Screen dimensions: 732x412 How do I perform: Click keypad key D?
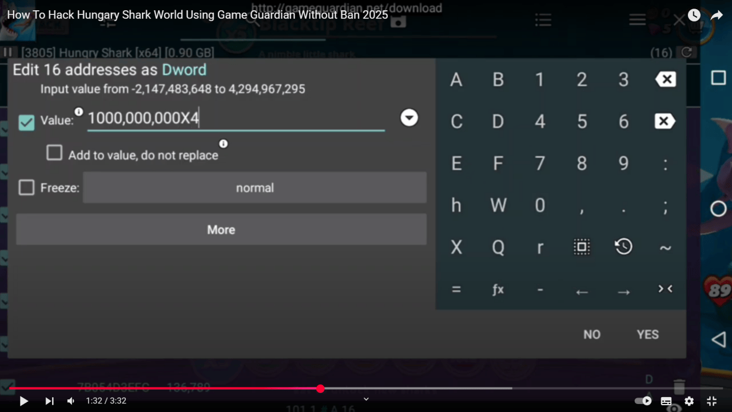[498, 121]
